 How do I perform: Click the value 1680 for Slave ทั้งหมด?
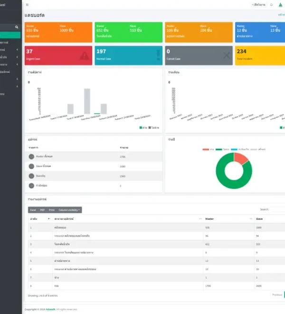[x=123, y=167]
